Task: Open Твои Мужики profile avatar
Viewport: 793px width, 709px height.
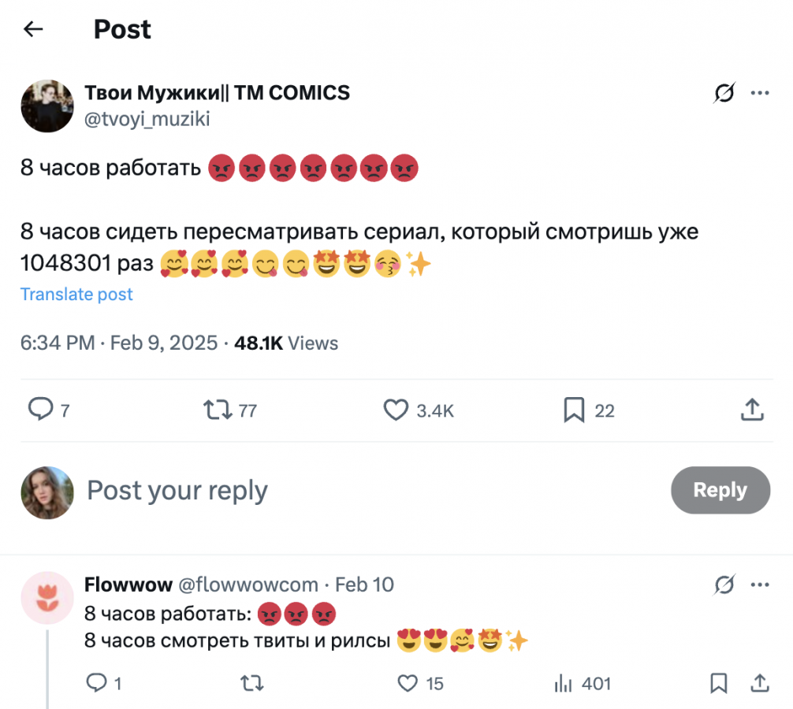Action: [x=47, y=106]
